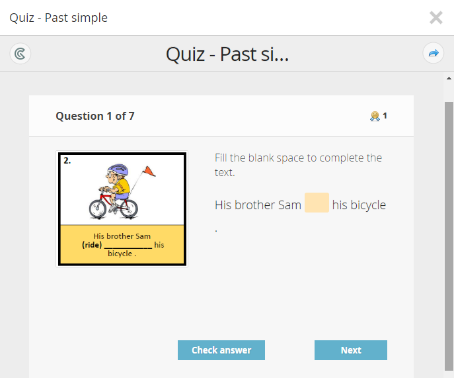Click the scrollbar up arrow
Screen dimensions: 454x378
pyautogui.click(x=449, y=79)
